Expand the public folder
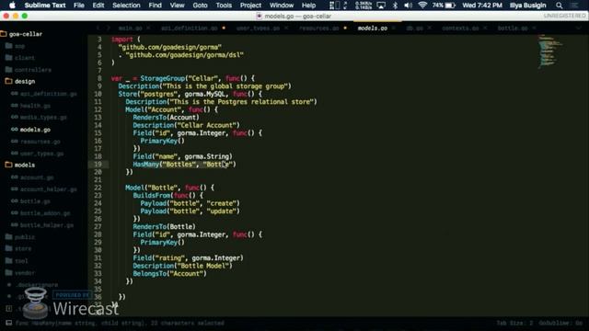Viewport: 589px width, 331px height. [x=9, y=237]
